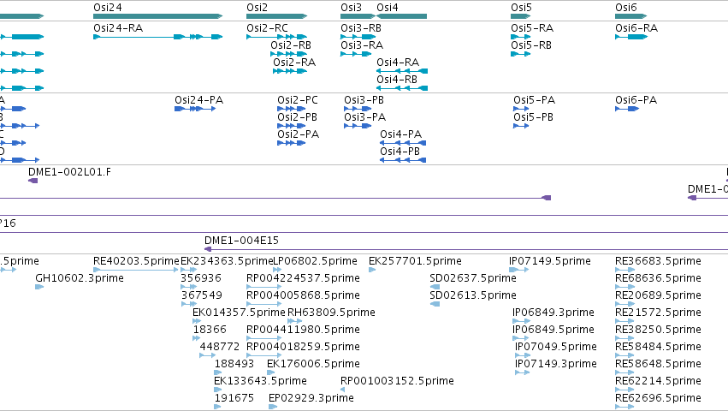Click the Osi4-RB transcript glyph
This screenshot has height=411, width=728.
(x=402, y=88)
